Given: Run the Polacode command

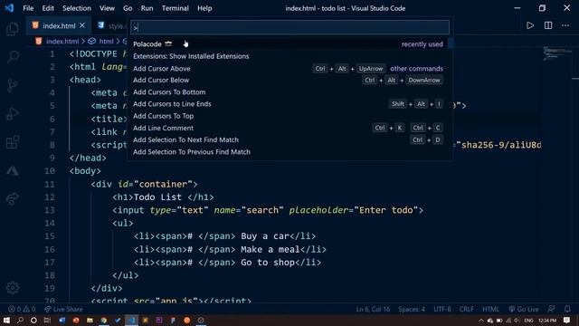Looking at the screenshot, I should coord(289,44).
